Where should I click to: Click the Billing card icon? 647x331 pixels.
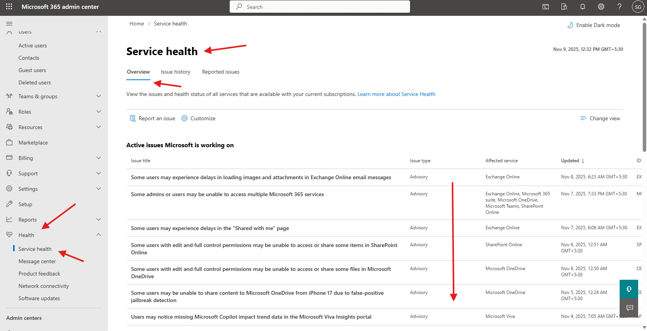pyautogui.click(x=9, y=158)
